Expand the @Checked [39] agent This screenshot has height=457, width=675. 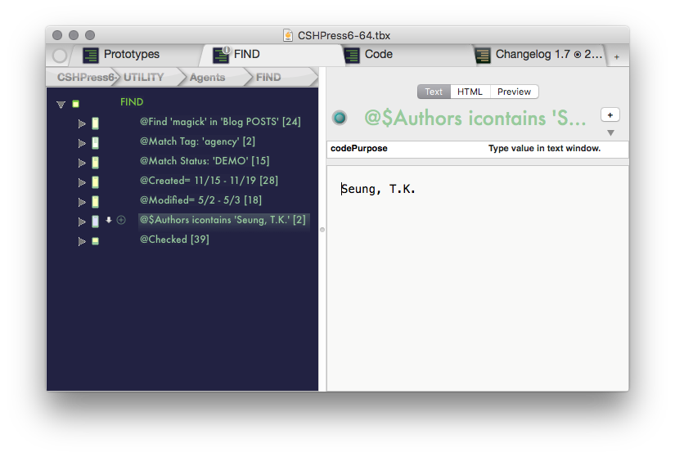coord(81,241)
